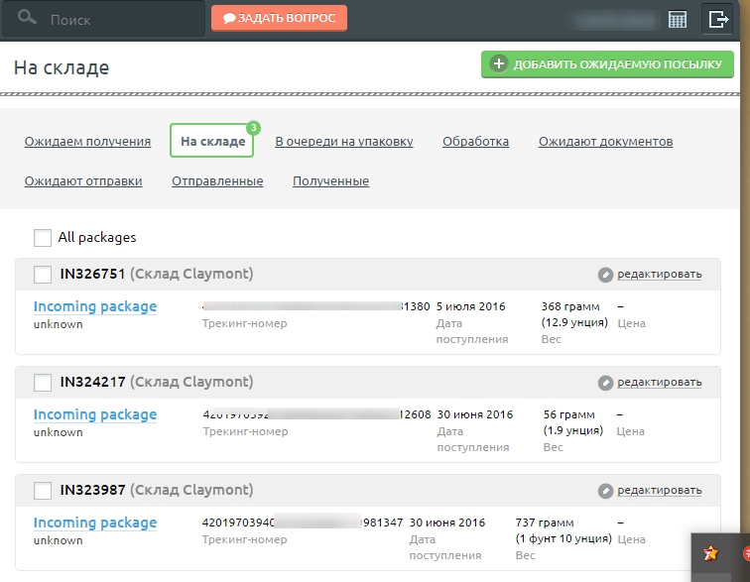Click the logout exit icon
Screen dimensions: 750x582
pyautogui.click(x=717, y=19)
